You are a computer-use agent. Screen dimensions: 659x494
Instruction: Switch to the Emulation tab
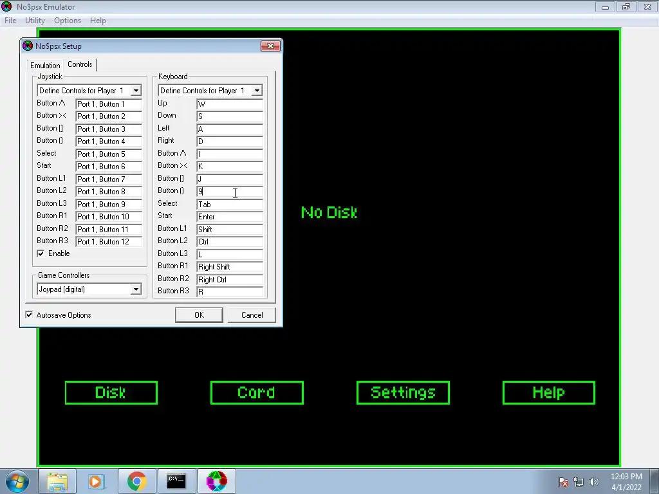[x=45, y=66]
